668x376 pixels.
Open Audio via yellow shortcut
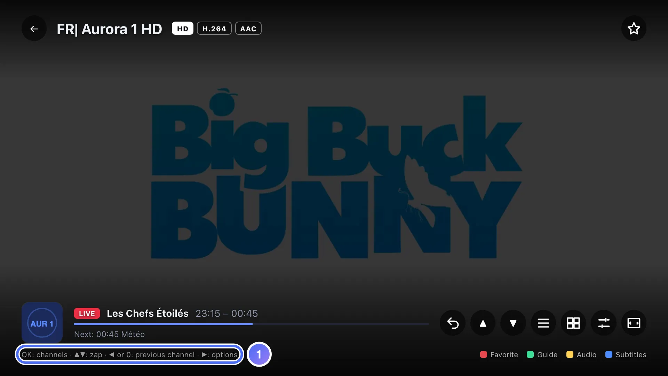[x=581, y=354]
